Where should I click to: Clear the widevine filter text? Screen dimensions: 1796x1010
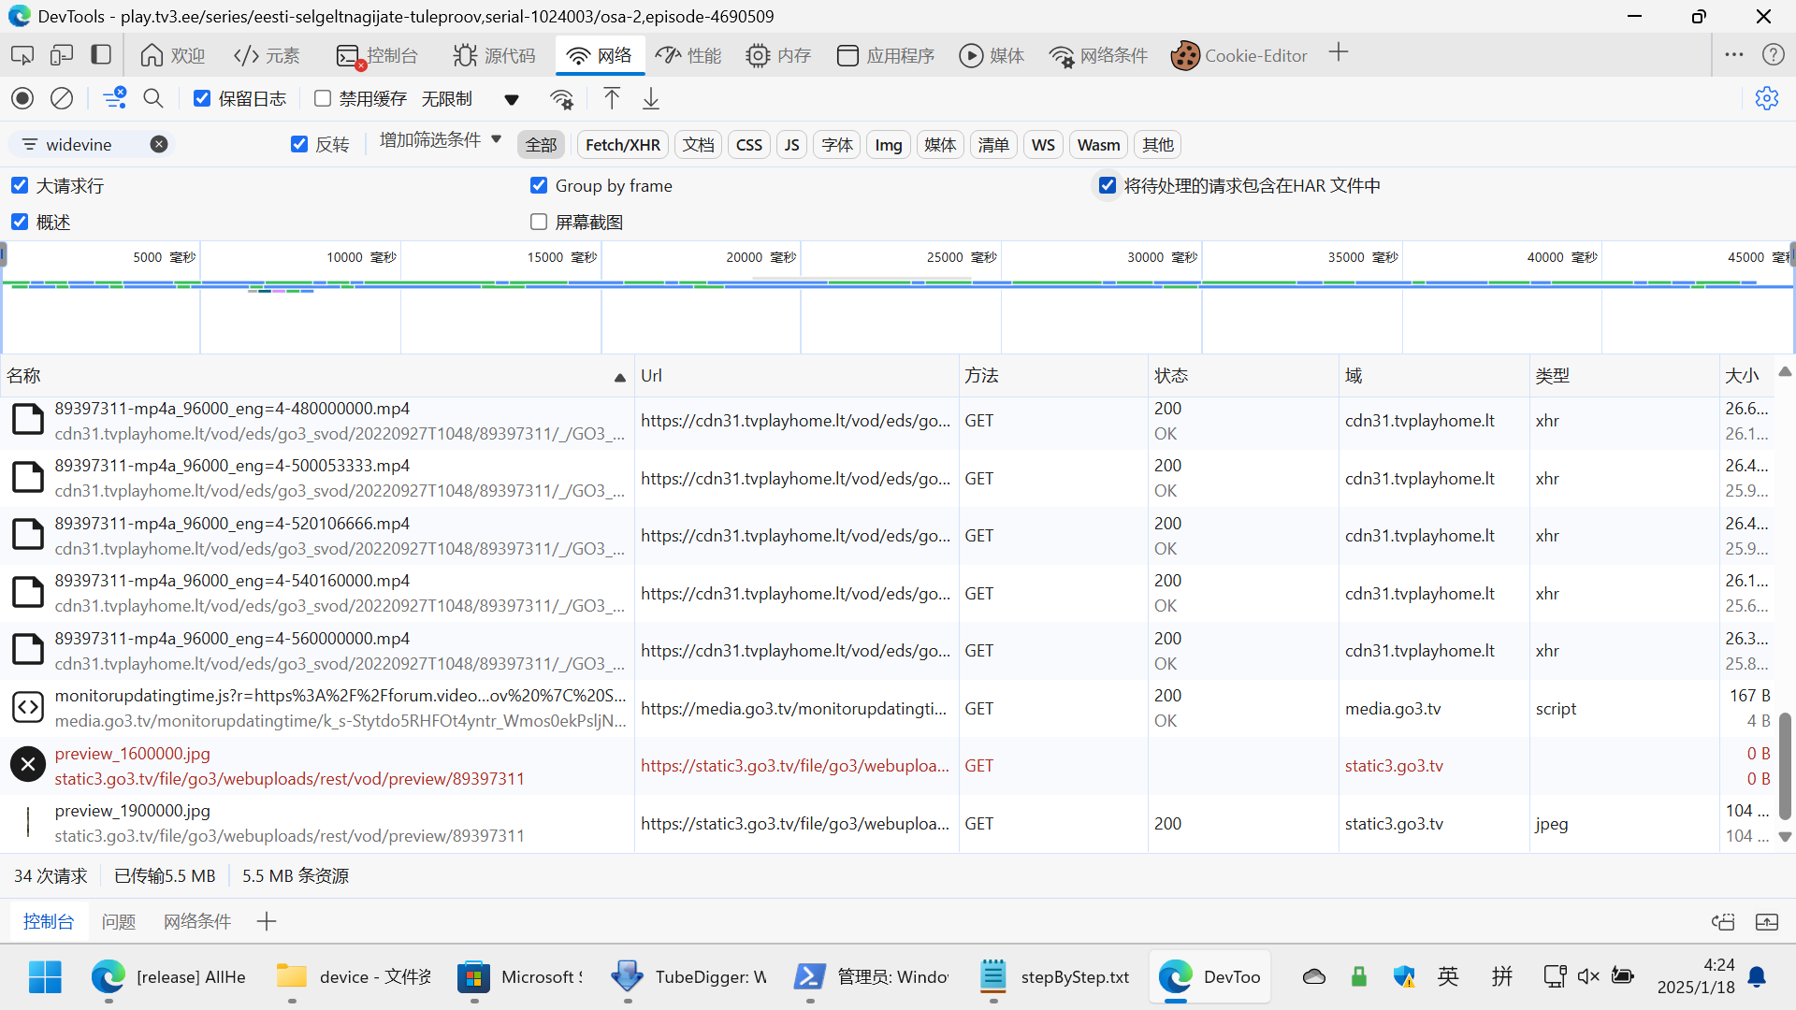tap(159, 144)
